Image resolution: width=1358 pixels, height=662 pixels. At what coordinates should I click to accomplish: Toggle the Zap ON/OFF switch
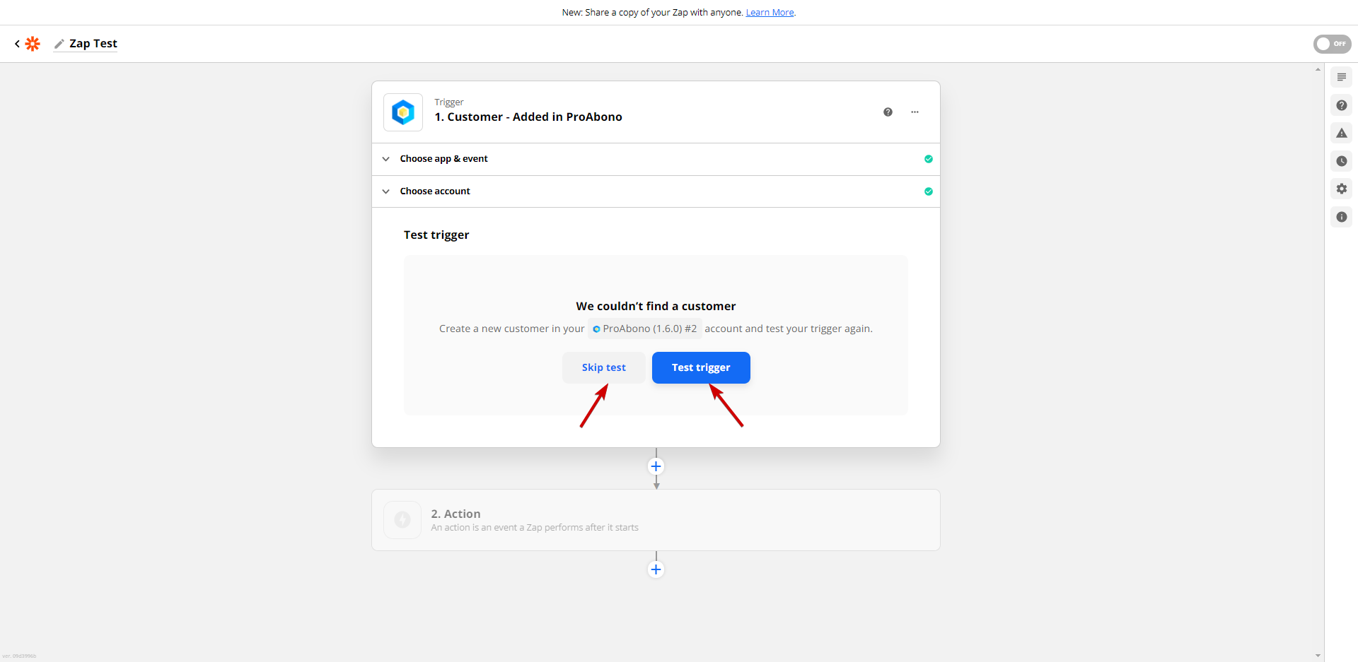click(1332, 44)
